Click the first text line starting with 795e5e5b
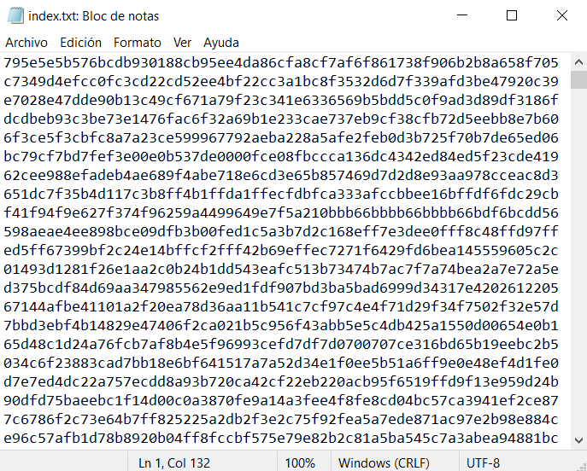The height and width of the screenshot is (471, 587). [281, 63]
